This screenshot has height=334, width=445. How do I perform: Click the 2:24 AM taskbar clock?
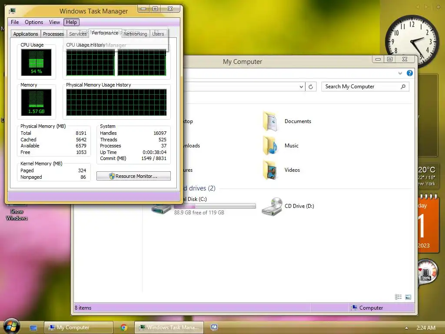426,328
